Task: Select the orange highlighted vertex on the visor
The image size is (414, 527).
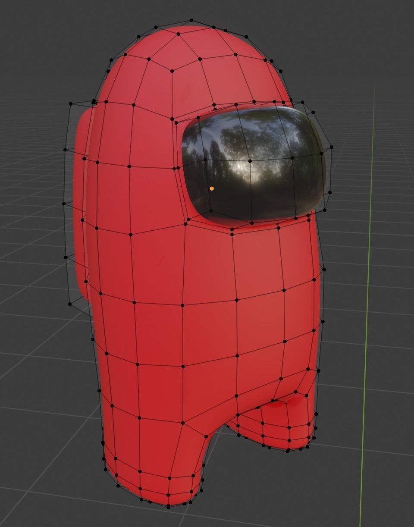Action: point(212,188)
